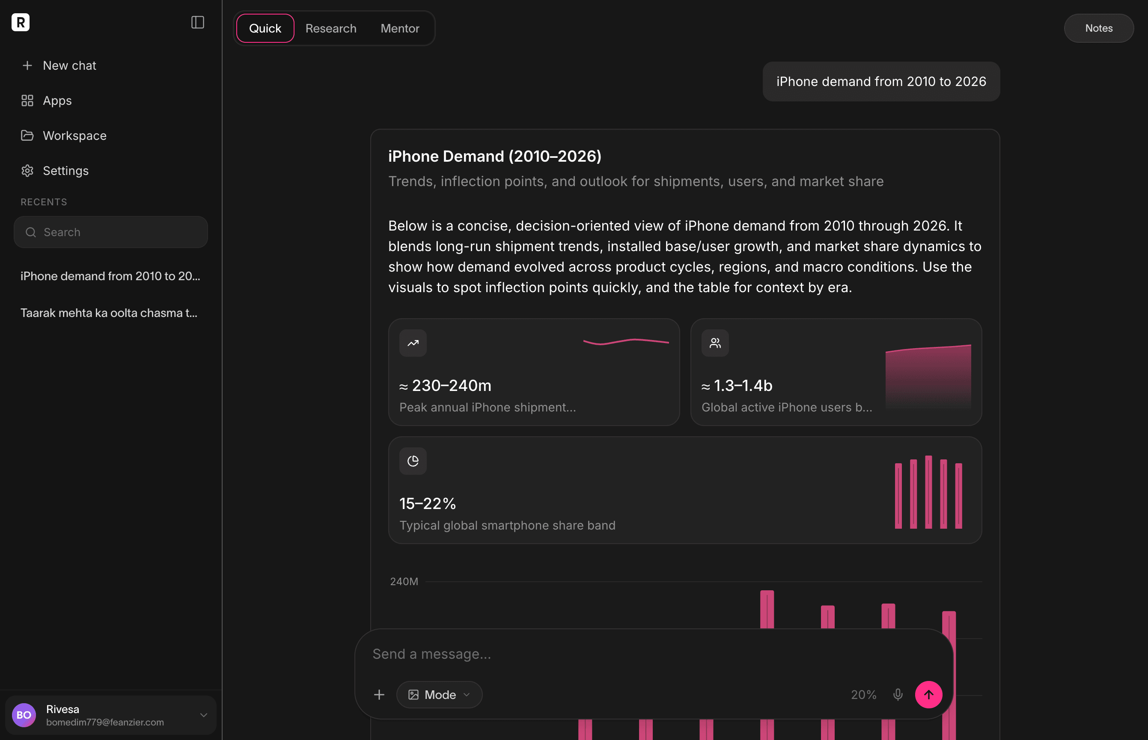Click the users icon on the active users card

(715, 343)
